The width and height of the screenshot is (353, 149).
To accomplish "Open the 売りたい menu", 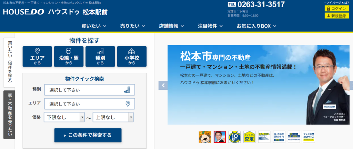I will tap(133, 26).
